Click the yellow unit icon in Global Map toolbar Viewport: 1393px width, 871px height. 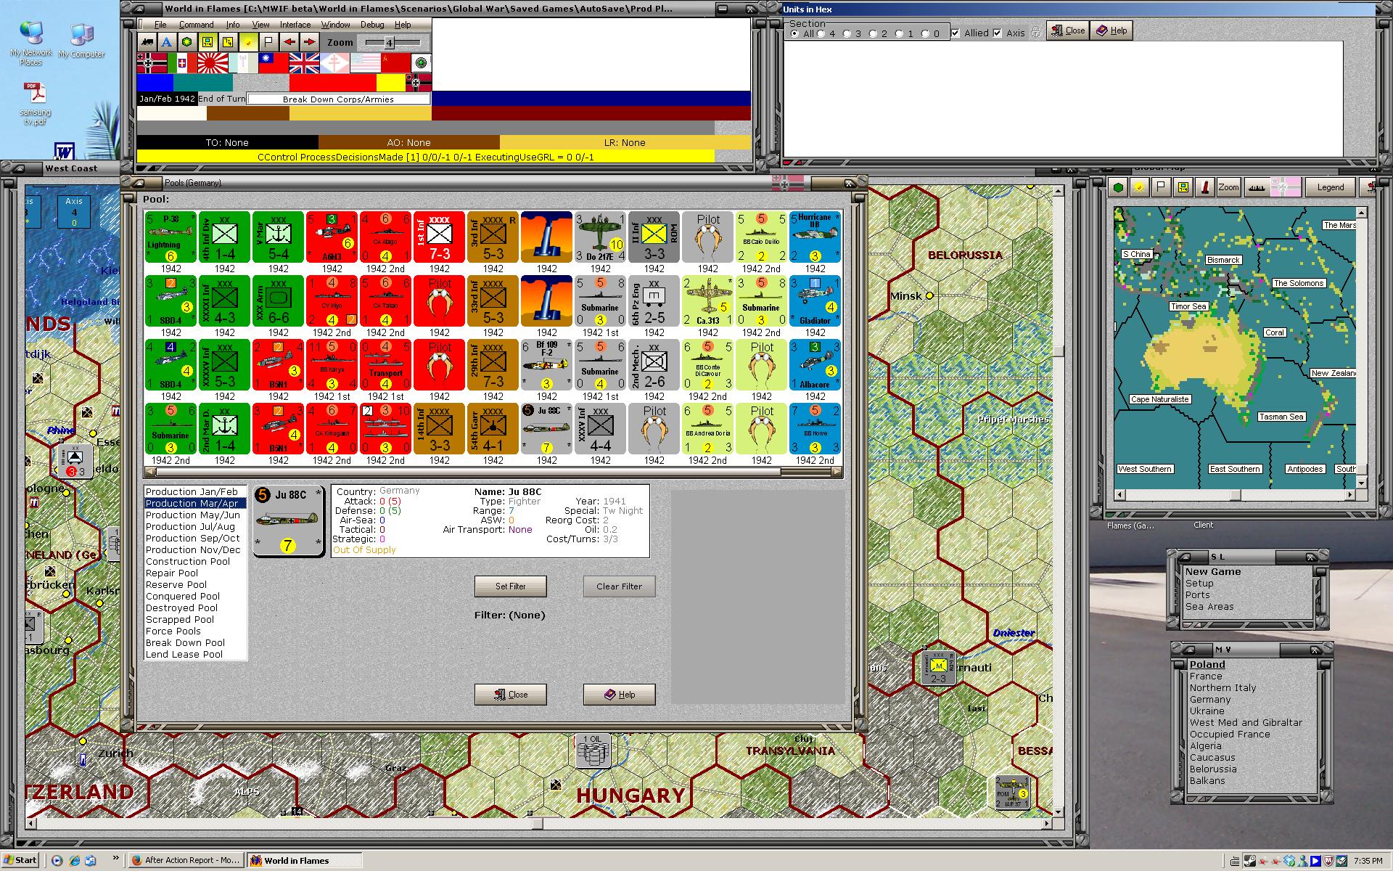pos(1183,187)
